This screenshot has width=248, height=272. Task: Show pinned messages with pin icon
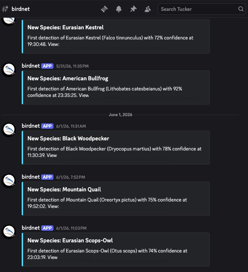[133, 9]
